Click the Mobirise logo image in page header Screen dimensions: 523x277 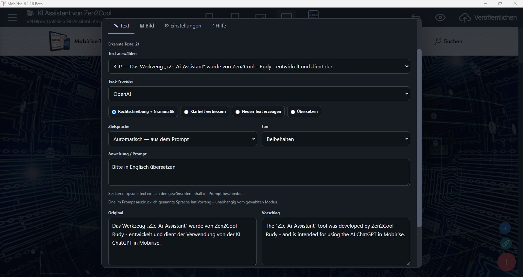click(x=60, y=41)
